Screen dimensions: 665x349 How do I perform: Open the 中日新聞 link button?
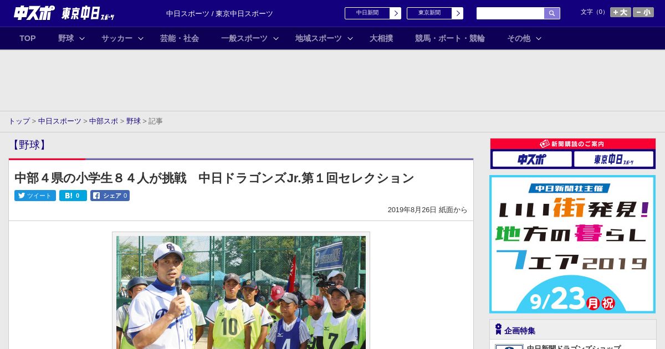[x=367, y=13]
